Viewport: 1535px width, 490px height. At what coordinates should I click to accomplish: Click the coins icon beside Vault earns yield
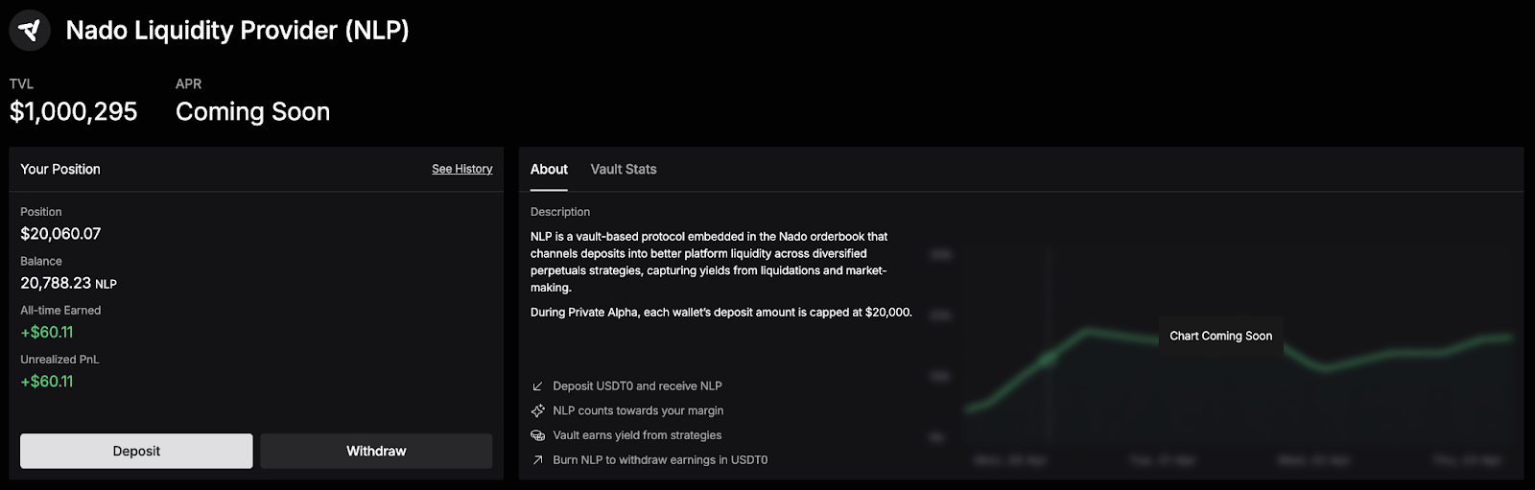537,435
